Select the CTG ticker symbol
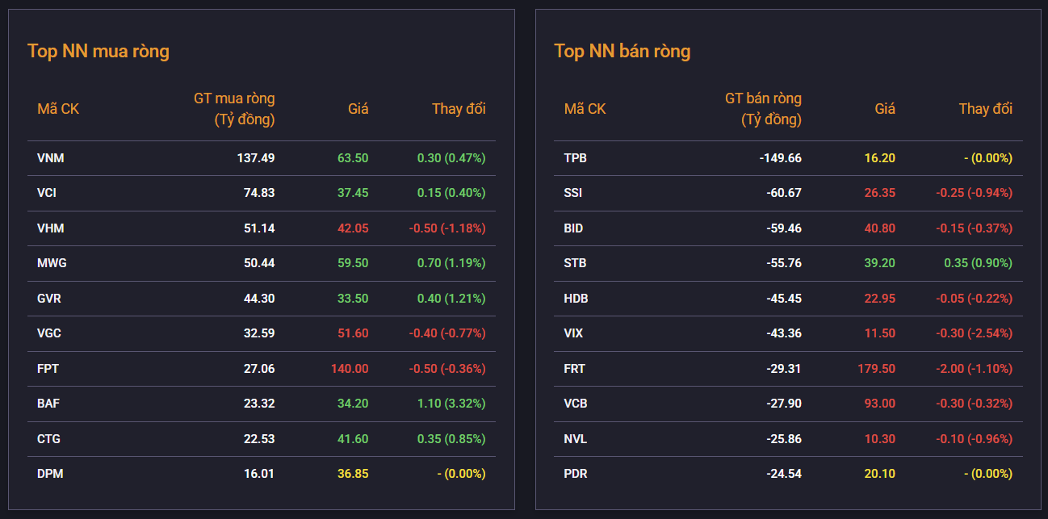This screenshot has height=519, width=1048. (48, 439)
